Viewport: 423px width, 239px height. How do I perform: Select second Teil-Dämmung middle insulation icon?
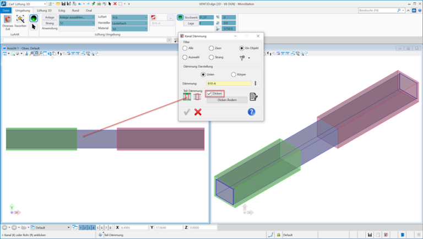tap(197, 96)
